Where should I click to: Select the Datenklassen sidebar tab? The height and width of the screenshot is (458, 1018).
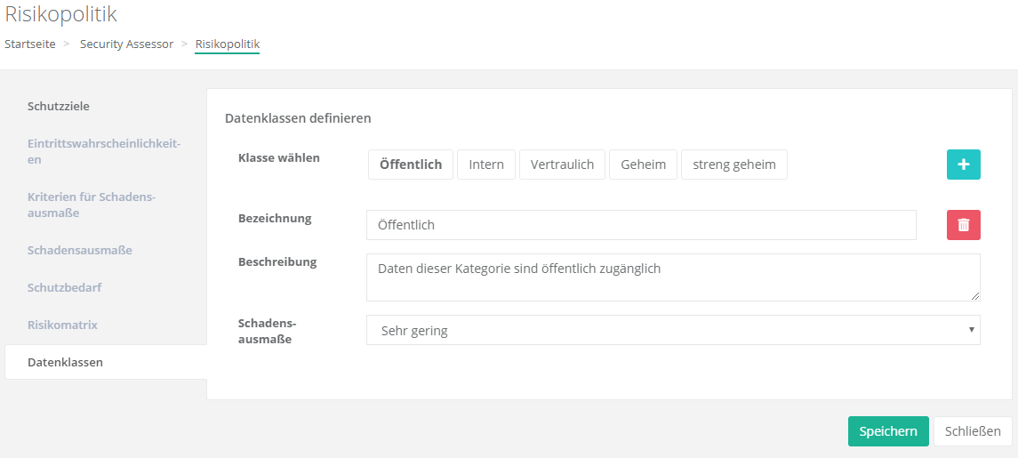(65, 363)
